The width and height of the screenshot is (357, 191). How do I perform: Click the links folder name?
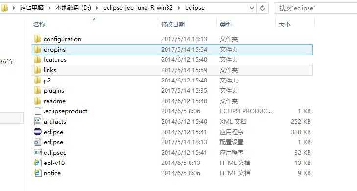[x=50, y=70]
